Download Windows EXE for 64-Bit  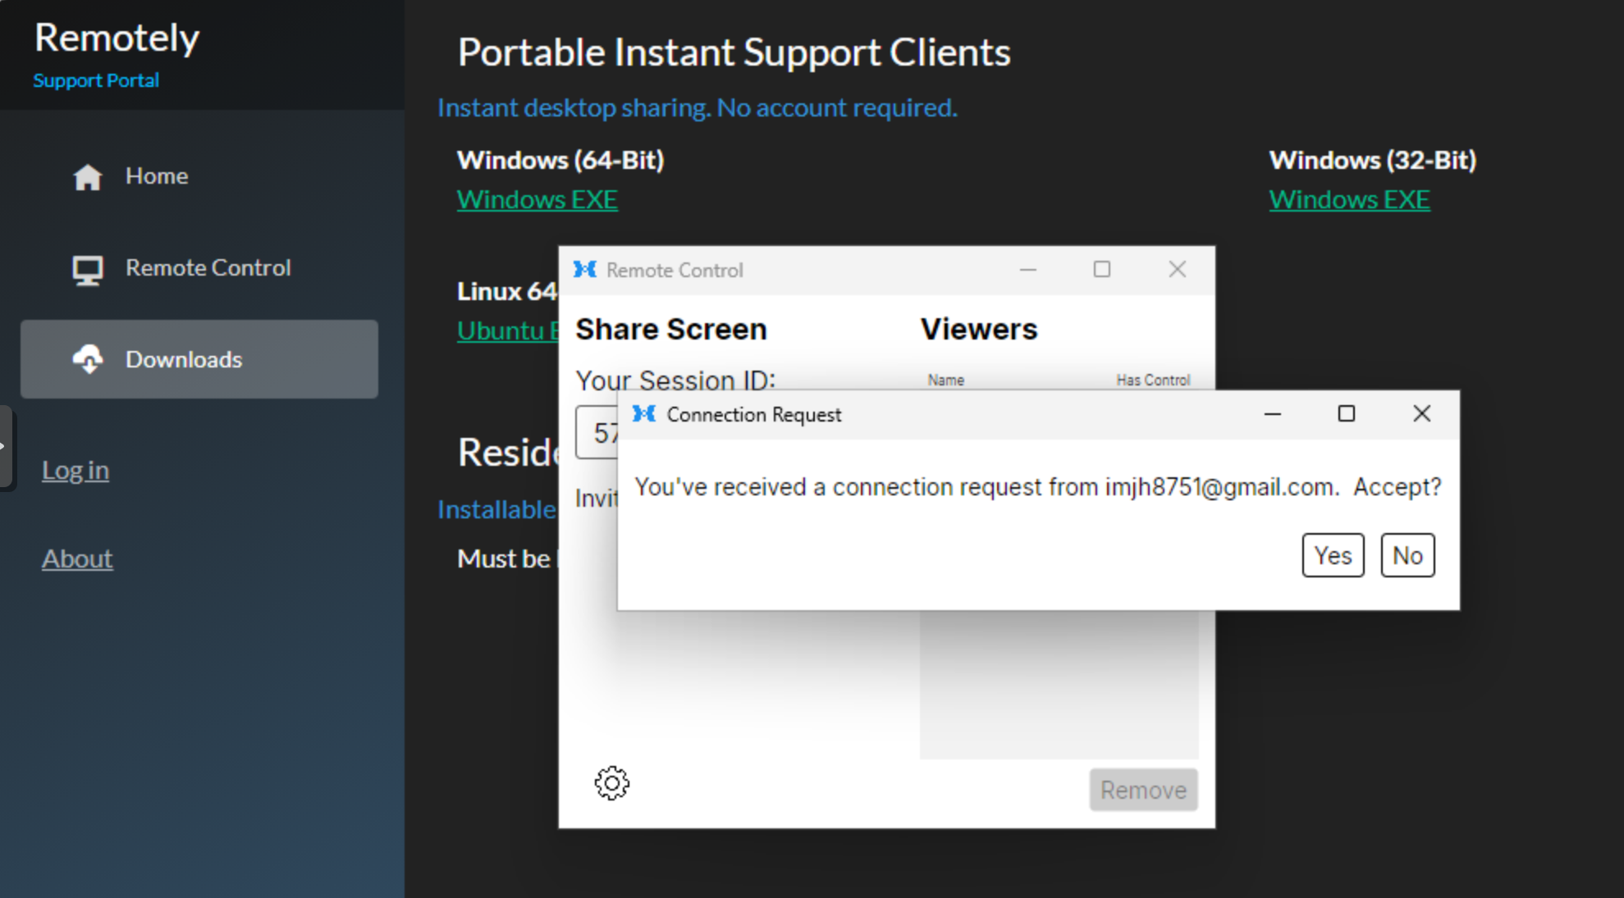538,199
